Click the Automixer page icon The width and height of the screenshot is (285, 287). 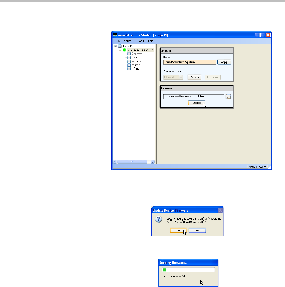point(129,61)
